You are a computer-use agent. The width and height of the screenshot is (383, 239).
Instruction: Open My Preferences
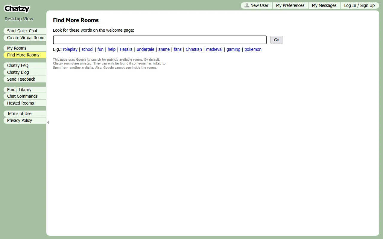click(290, 5)
